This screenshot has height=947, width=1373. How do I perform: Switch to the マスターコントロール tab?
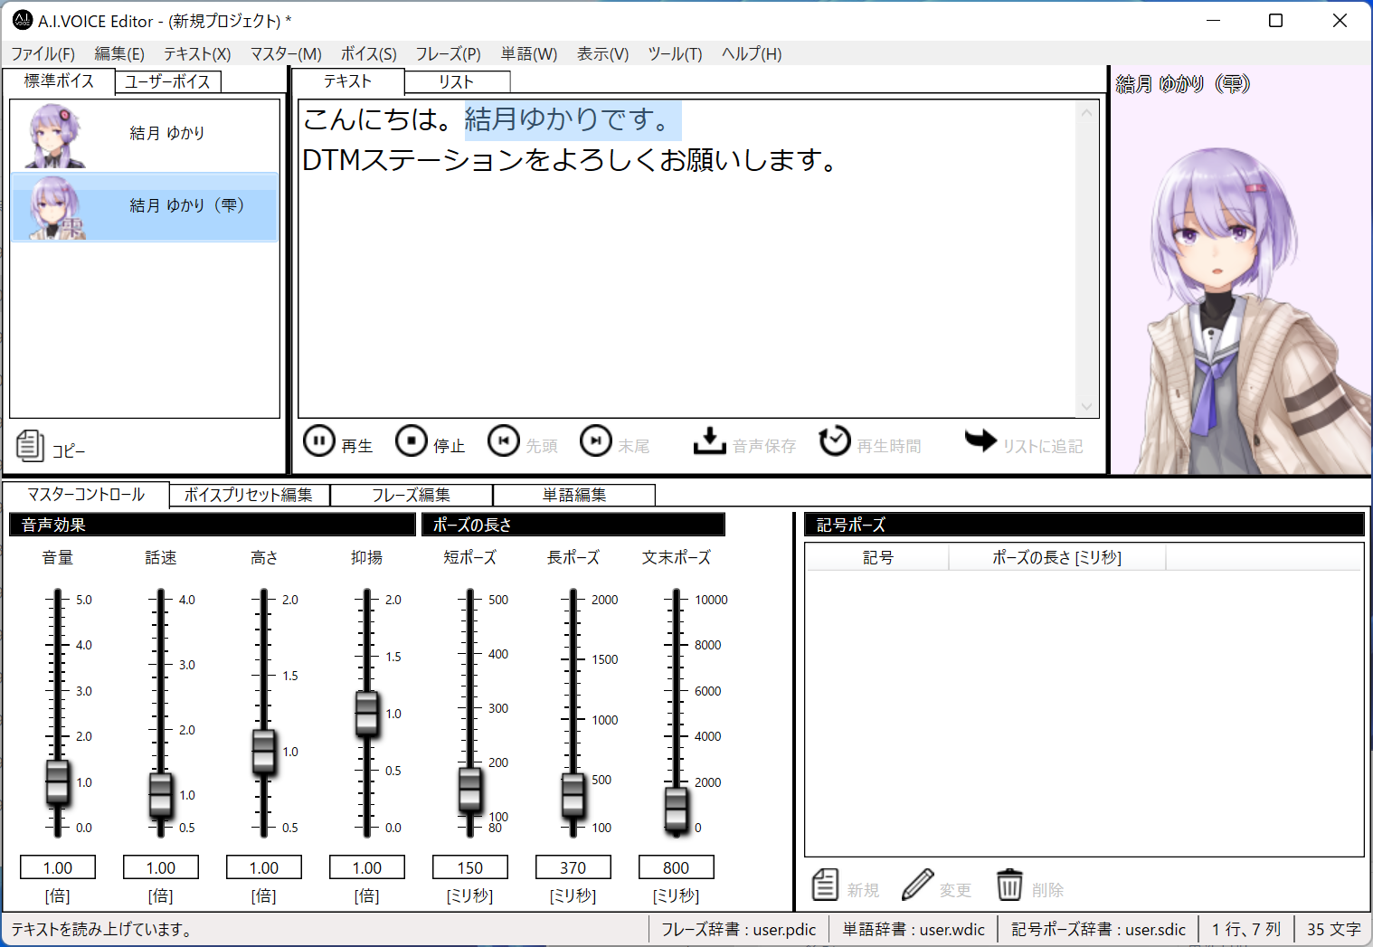pos(86,495)
